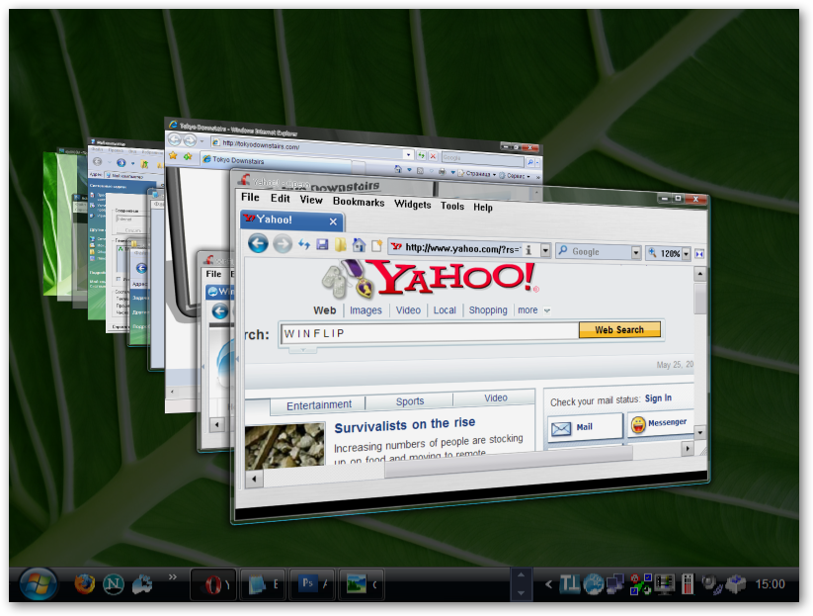Click the page info 'i' icon in address bar

click(x=528, y=250)
